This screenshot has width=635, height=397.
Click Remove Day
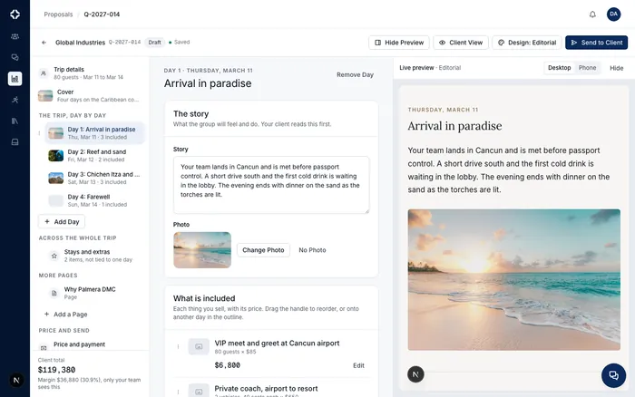(355, 75)
